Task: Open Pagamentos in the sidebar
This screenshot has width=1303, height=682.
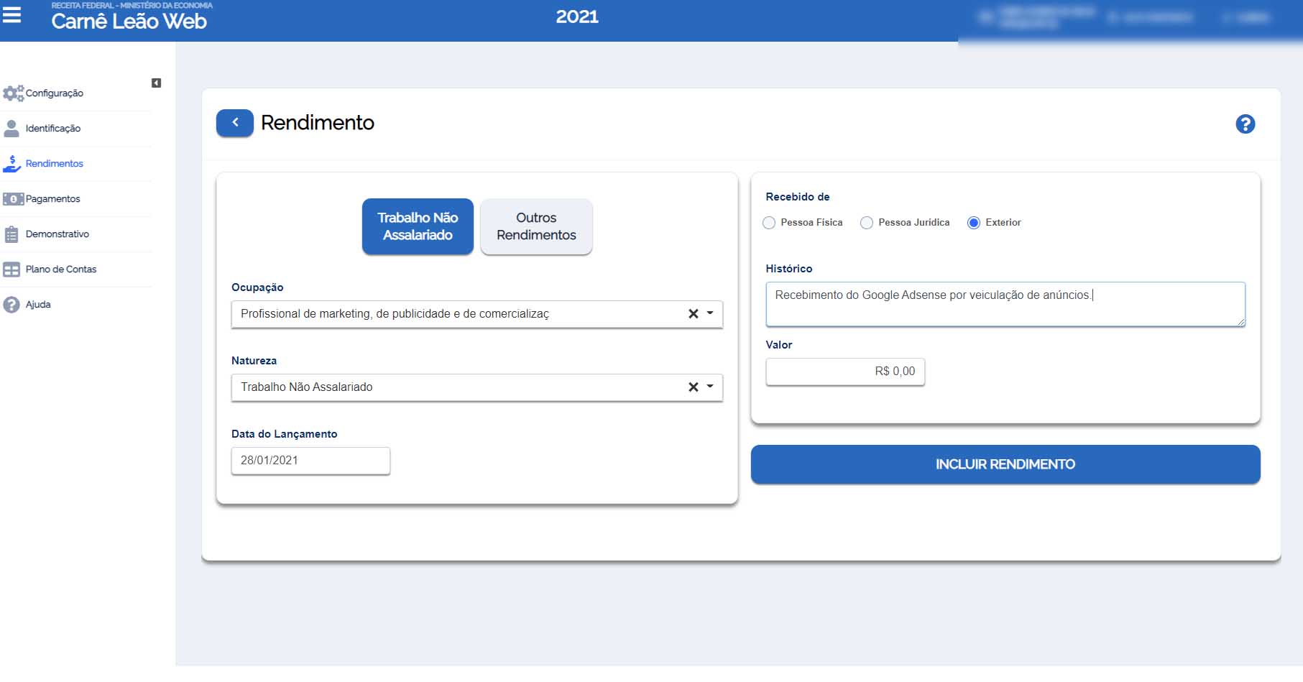Action: pyautogui.click(x=53, y=199)
